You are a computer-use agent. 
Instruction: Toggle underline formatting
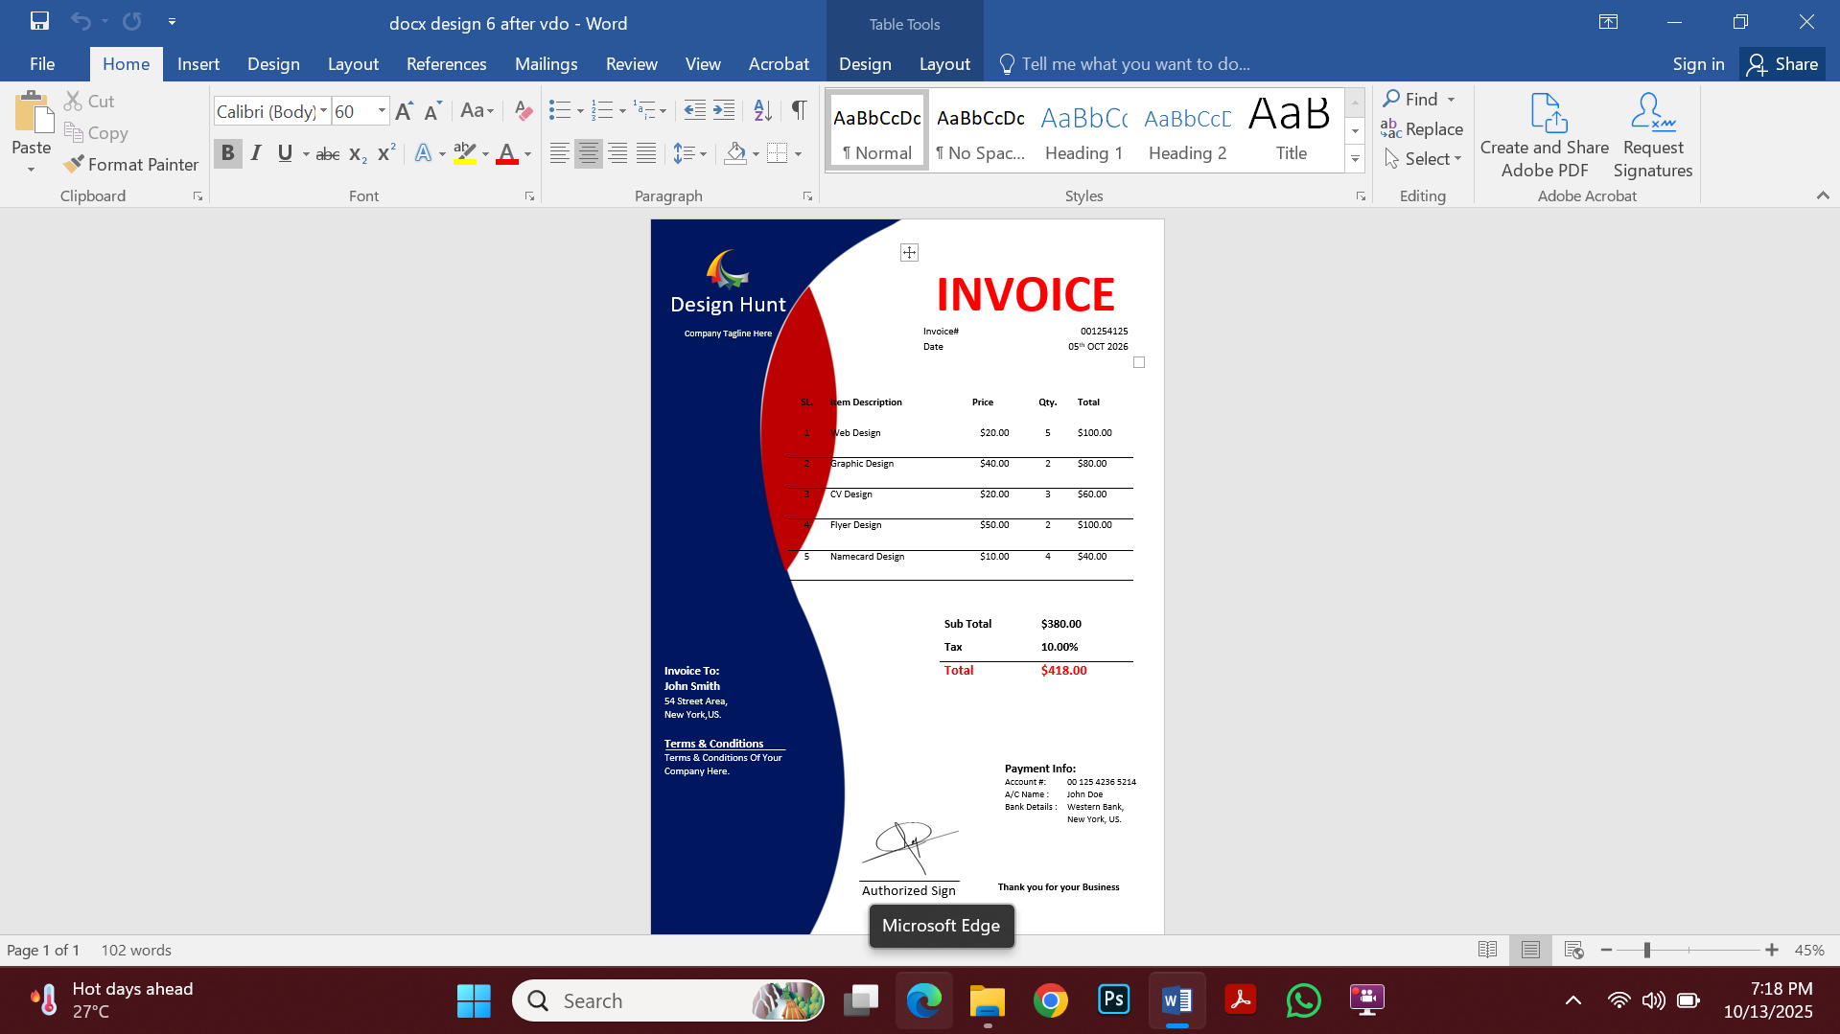coord(284,152)
